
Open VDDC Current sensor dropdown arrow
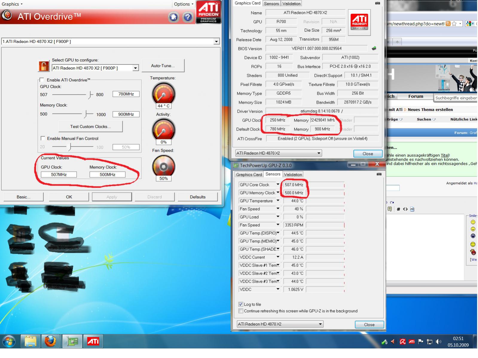click(x=278, y=257)
